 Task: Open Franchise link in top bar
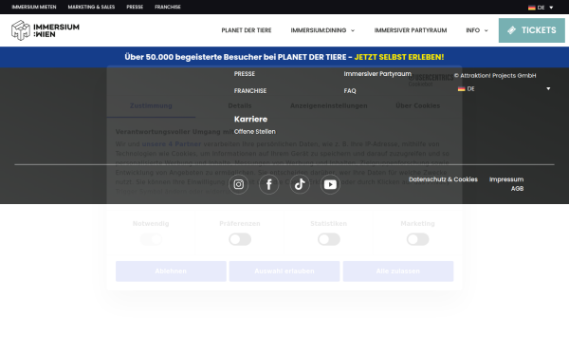(168, 7)
